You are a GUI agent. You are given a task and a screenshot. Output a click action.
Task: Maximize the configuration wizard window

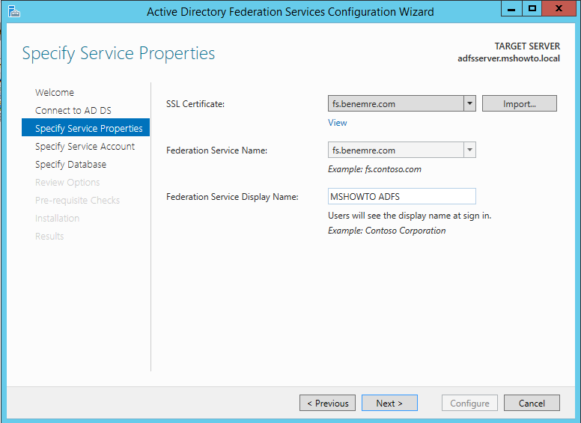coord(532,9)
